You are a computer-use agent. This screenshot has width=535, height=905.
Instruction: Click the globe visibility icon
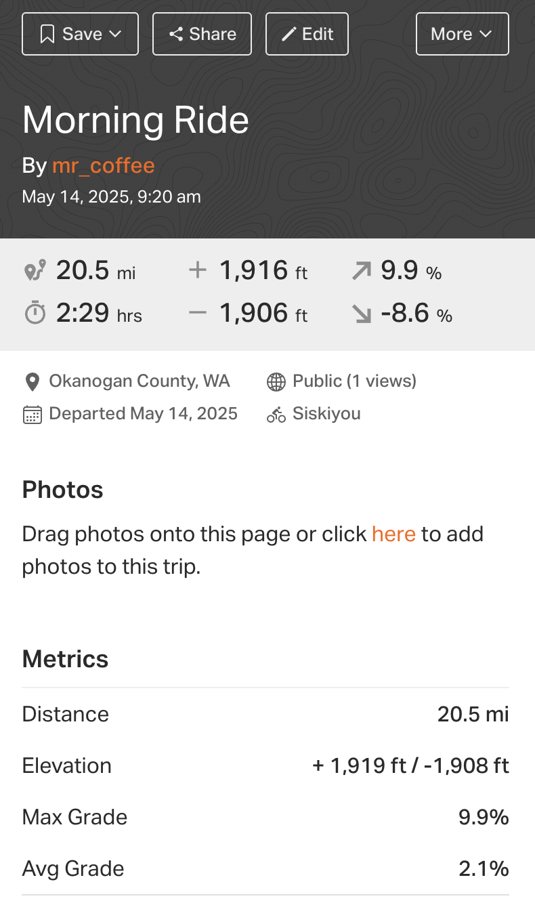[276, 382]
